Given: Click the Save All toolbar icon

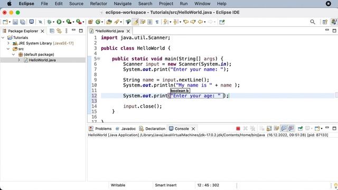Looking at the screenshot, I should (x=23, y=22).
